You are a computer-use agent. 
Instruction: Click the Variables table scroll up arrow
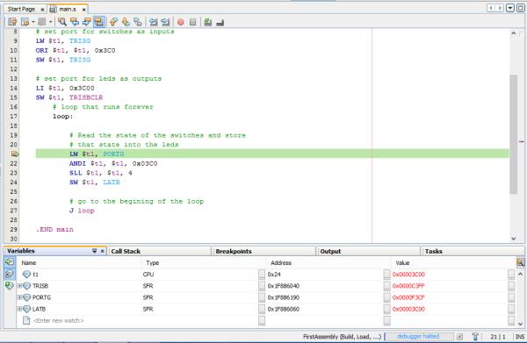click(x=520, y=275)
